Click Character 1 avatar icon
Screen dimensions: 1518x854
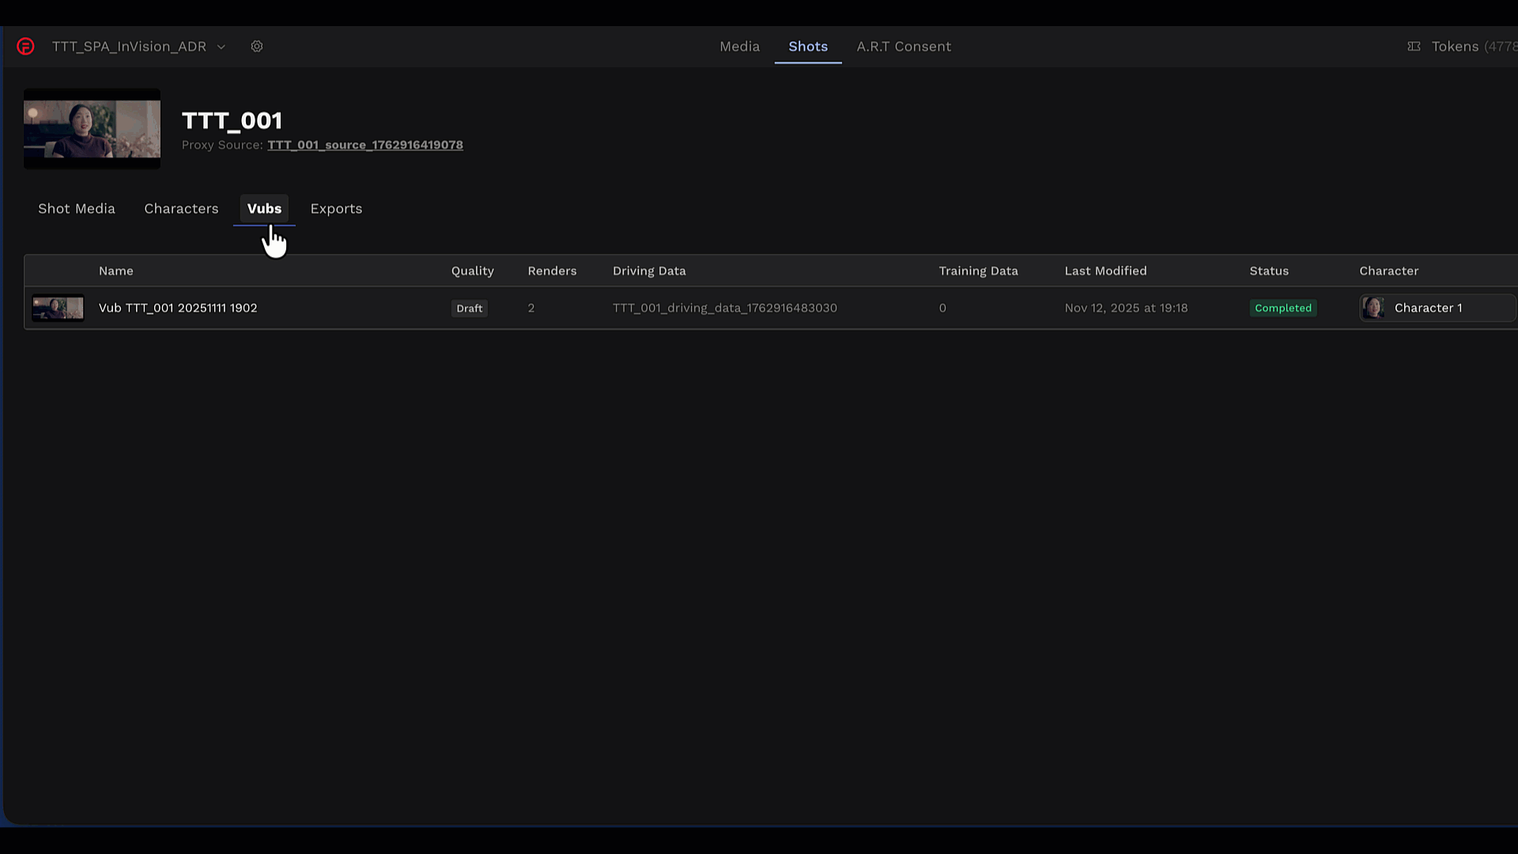tap(1373, 308)
